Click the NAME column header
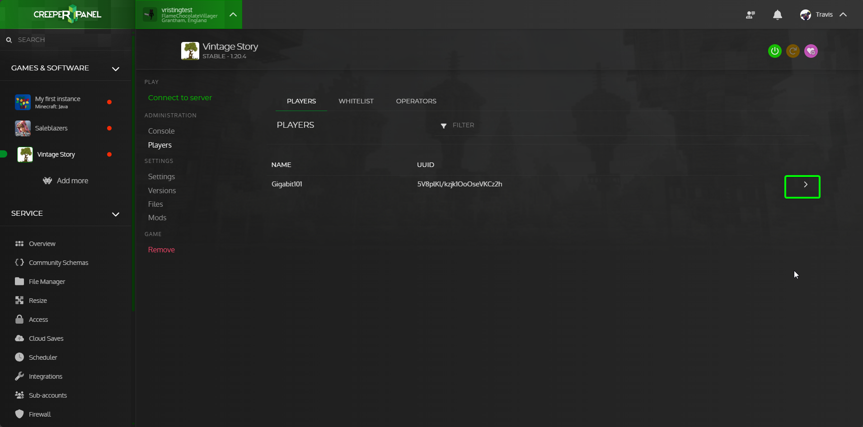This screenshot has height=427, width=863. pos(281,165)
